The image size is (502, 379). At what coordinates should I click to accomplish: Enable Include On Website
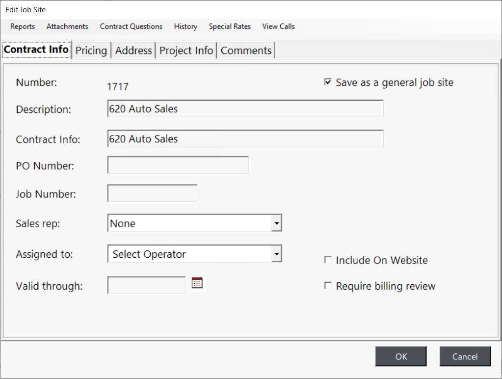327,260
